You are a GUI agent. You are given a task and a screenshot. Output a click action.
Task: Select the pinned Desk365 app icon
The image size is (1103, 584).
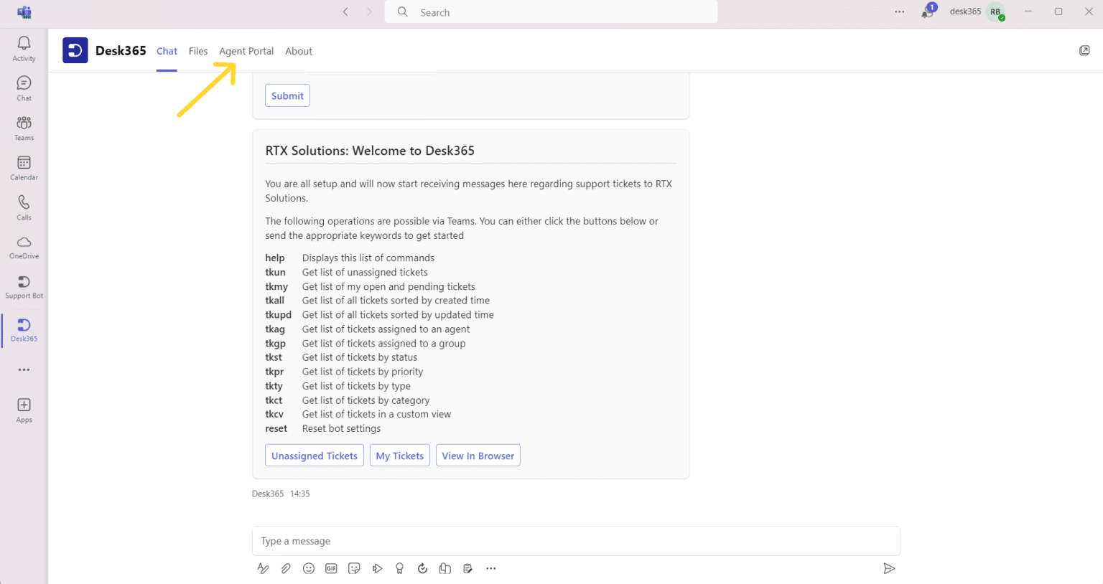point(24,326)
